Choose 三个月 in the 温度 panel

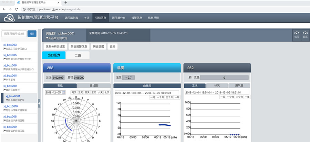169,97
